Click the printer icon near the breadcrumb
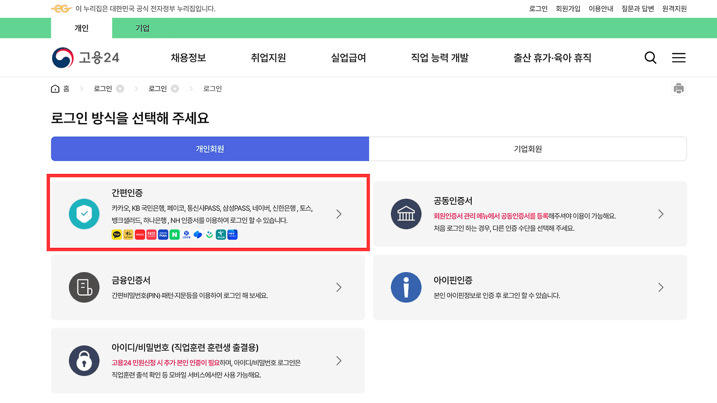Screen dimensions: 717x403 [678, 88]
